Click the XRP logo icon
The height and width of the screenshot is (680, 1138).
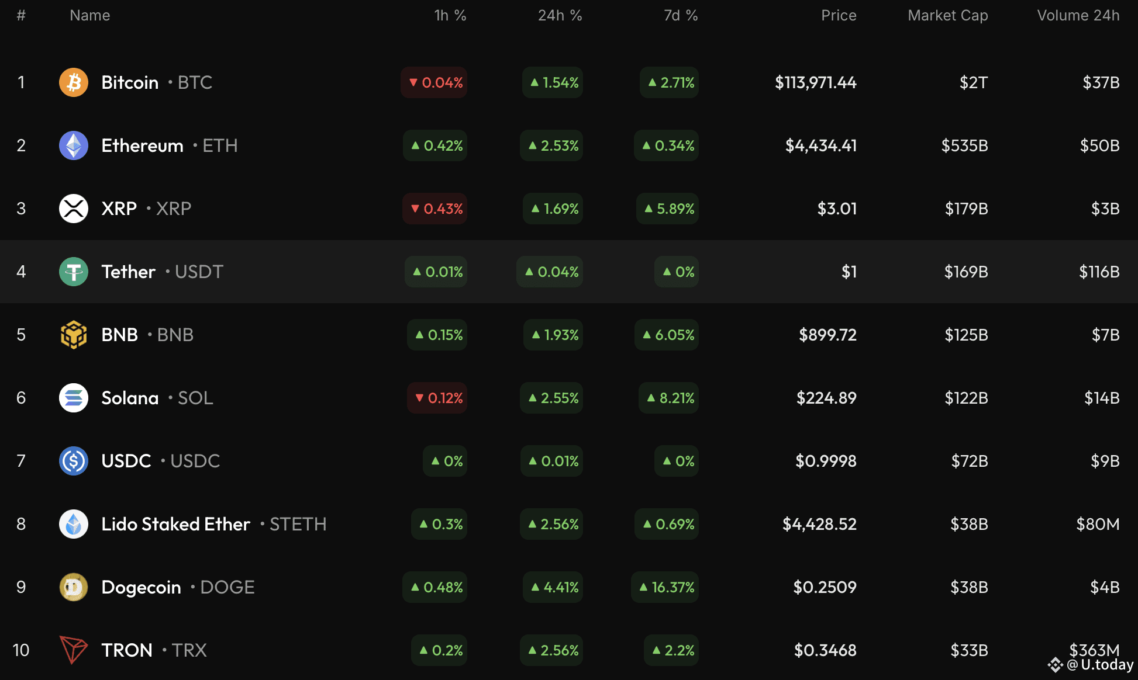tap(73, 209)
